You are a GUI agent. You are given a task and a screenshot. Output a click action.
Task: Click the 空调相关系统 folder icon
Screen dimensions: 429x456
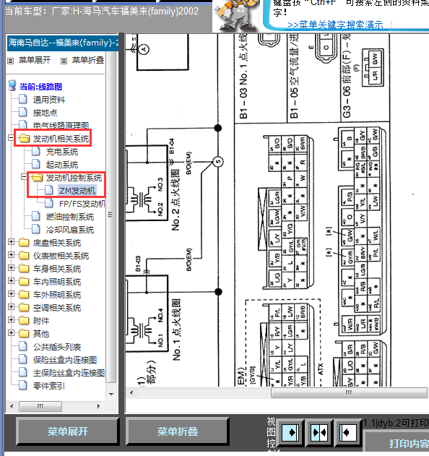tap(24, 308)
